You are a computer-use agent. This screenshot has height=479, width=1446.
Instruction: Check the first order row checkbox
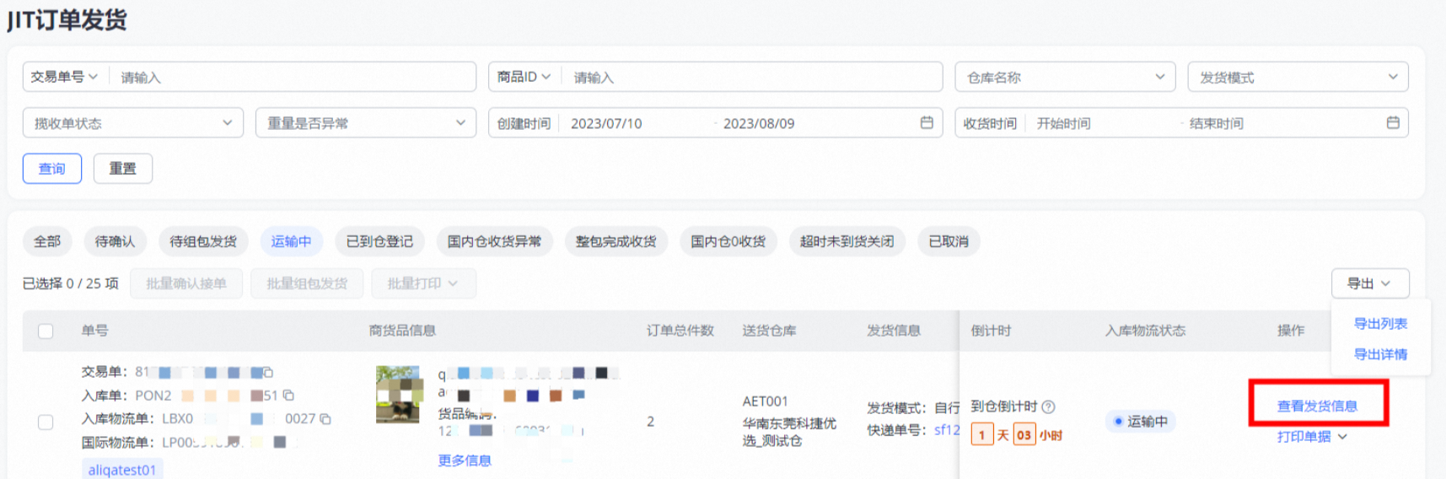tap(46, 422)
